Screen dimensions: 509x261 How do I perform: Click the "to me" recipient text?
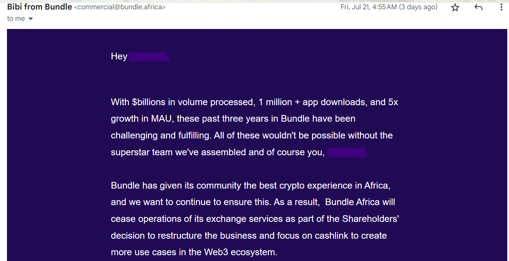tap(16, 19)
